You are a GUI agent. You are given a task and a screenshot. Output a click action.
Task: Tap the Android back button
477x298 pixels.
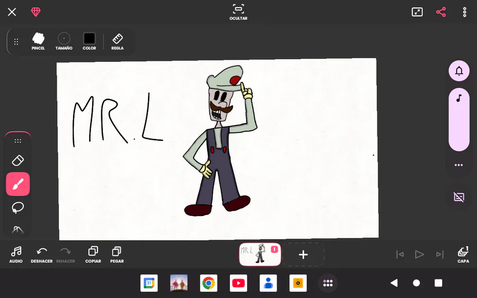point(394,283)
